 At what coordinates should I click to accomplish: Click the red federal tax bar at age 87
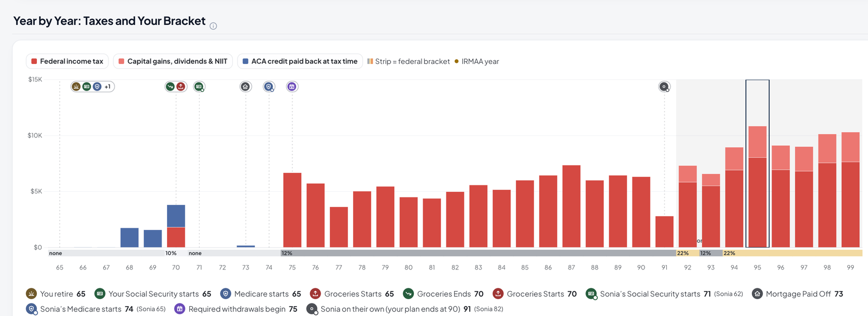(571, 207)
